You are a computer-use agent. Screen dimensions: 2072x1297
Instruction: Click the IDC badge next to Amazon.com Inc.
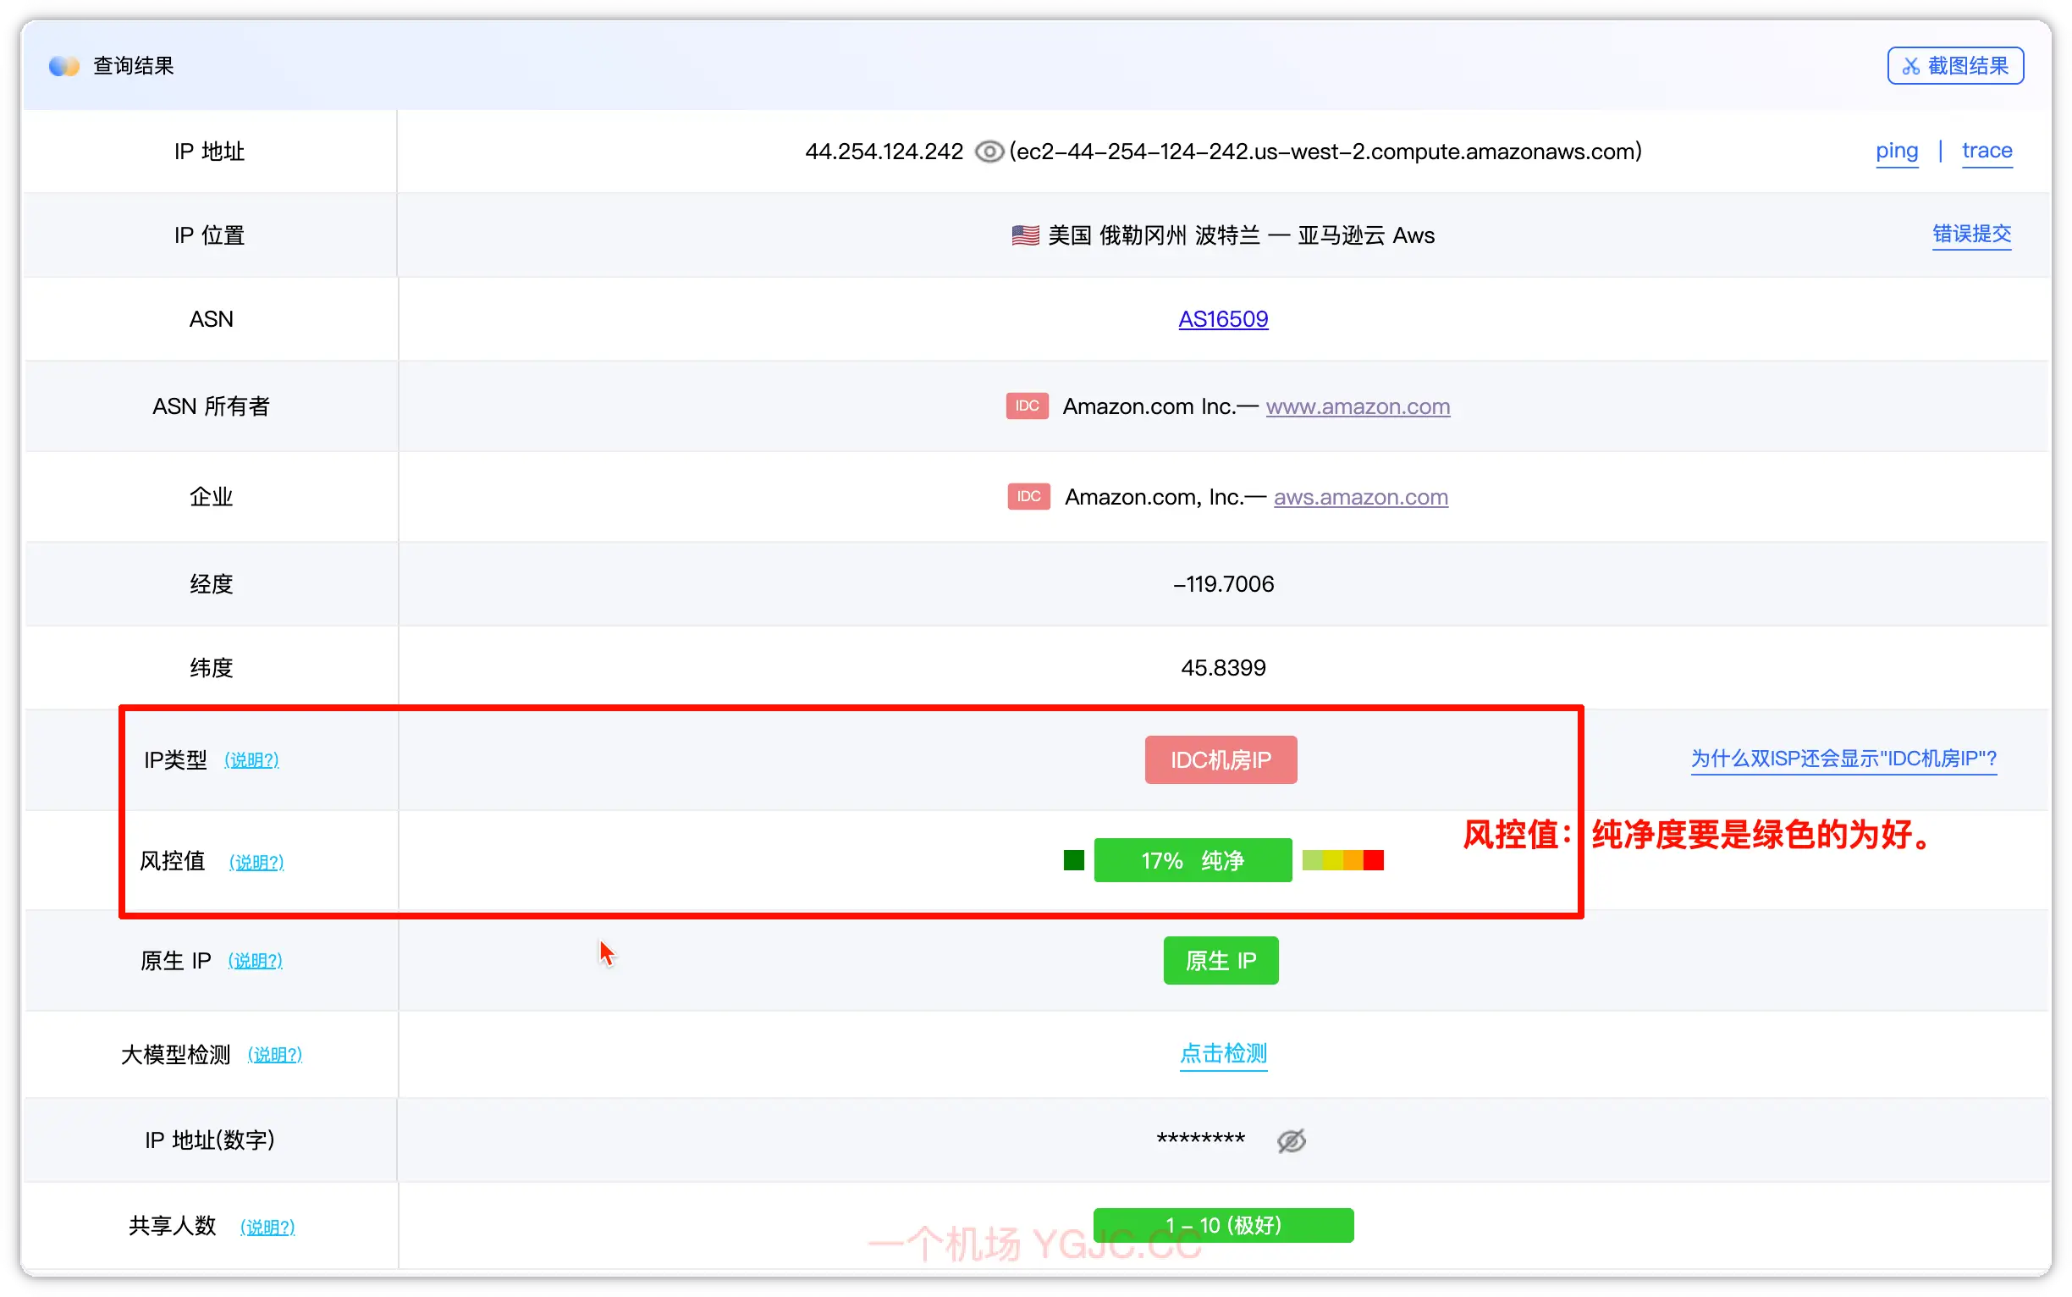tap(1027, 406)
